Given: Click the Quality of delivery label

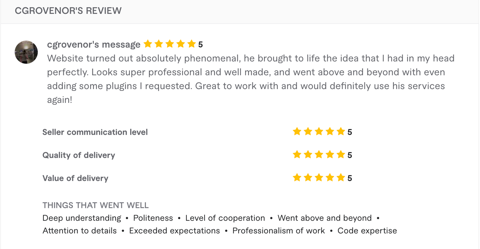Looking at the screenshot, I should [x=79, y=155].
